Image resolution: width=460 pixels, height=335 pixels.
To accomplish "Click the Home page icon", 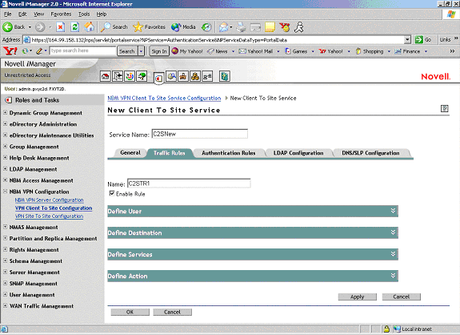I will pyautogui.click(x=90, y=27).
